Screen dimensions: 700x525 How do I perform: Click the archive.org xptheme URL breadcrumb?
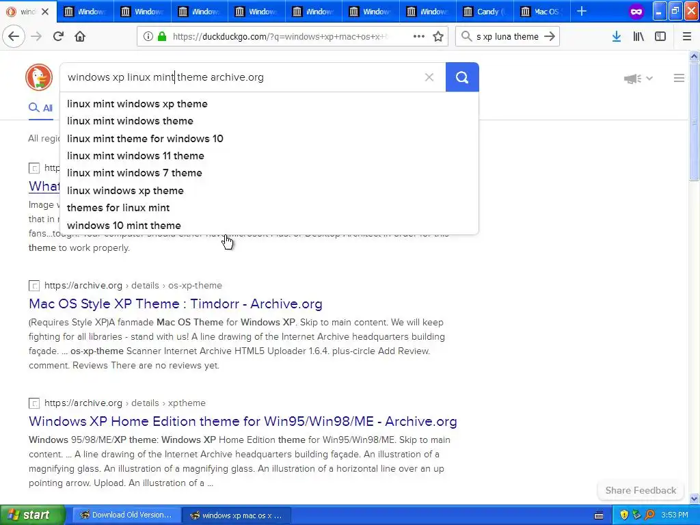(125, 403)
